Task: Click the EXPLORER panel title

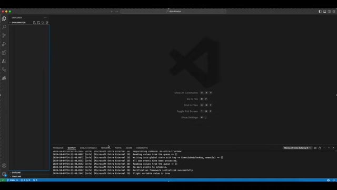Action: click(x=17, y=17)
